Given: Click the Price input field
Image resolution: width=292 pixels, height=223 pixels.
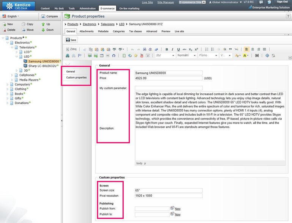Looking at the screenshot, I should pos(168,78).
